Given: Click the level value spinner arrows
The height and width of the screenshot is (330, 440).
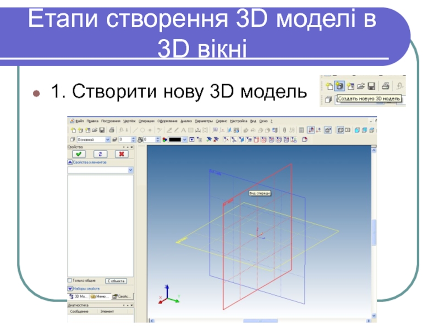Looking at the screenshot, I should [133, 140].
